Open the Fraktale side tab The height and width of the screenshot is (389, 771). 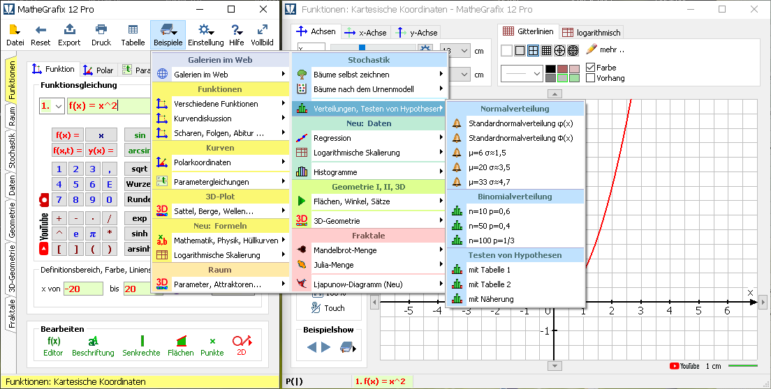(12, 314)
